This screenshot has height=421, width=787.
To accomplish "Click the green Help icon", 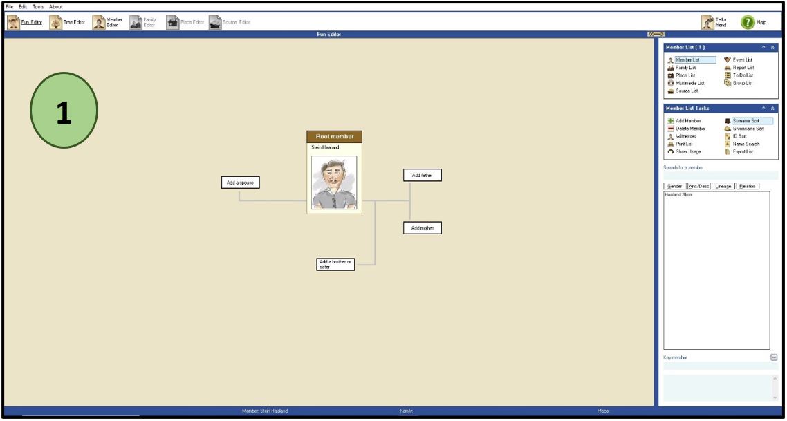I will [x=748, y=22].
